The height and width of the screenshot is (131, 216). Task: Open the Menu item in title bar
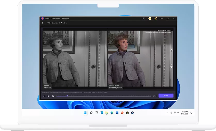point(47,19)
